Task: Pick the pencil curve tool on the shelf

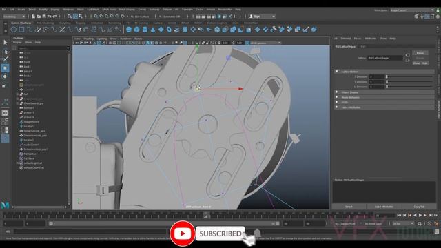Action: (x=38, y=29)
